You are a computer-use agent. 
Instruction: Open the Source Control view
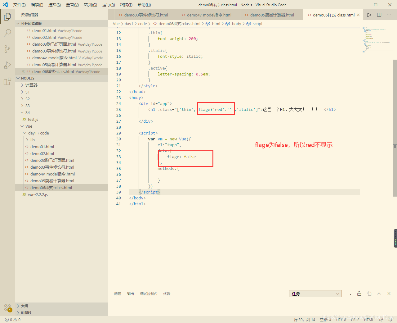(7, 49)
